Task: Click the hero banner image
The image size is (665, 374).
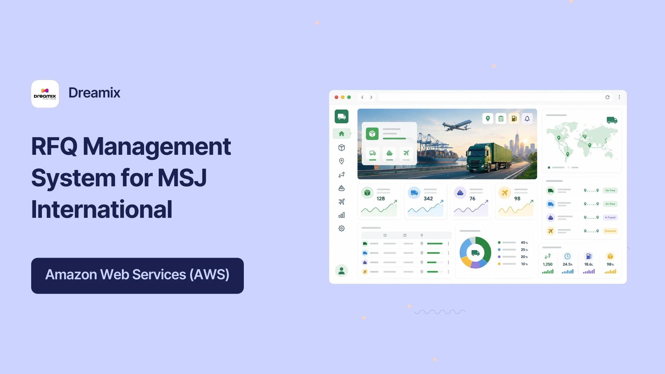Action: 447,144
